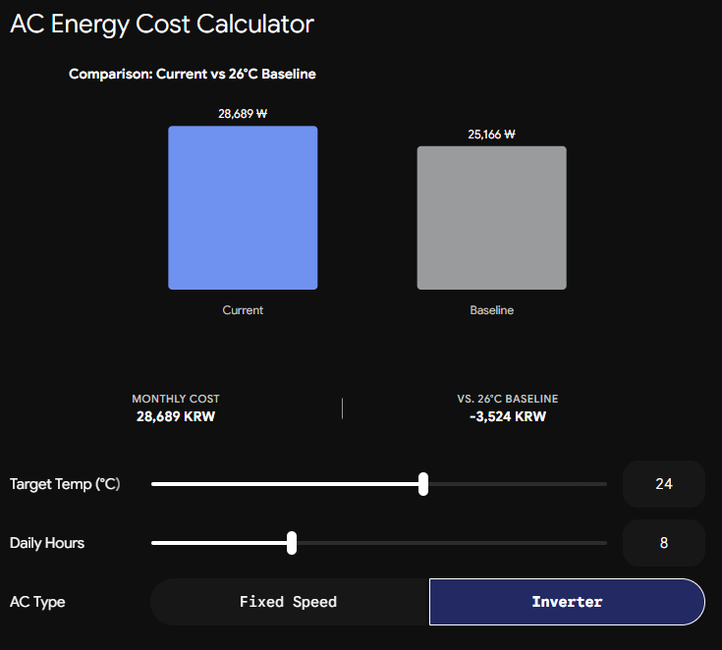Viewport: 722px width, 650px height.
Task: Click the Daily Hours value field showing 8
Action: tap(663, 543)
